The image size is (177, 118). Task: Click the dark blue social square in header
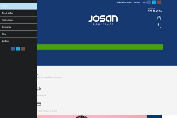coord(149,2)
